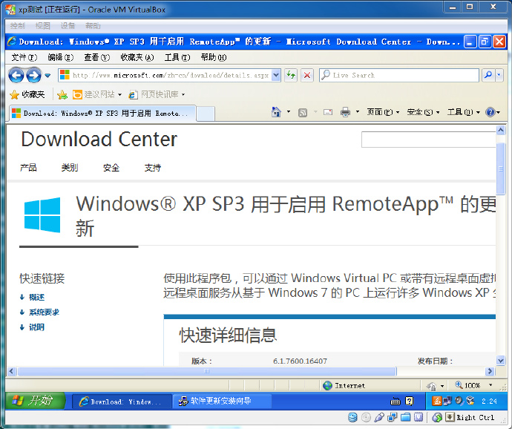Click the VirtualBox video capture indicator icon
This screenshot has width=512, height=429.
(x=419, y=417)
